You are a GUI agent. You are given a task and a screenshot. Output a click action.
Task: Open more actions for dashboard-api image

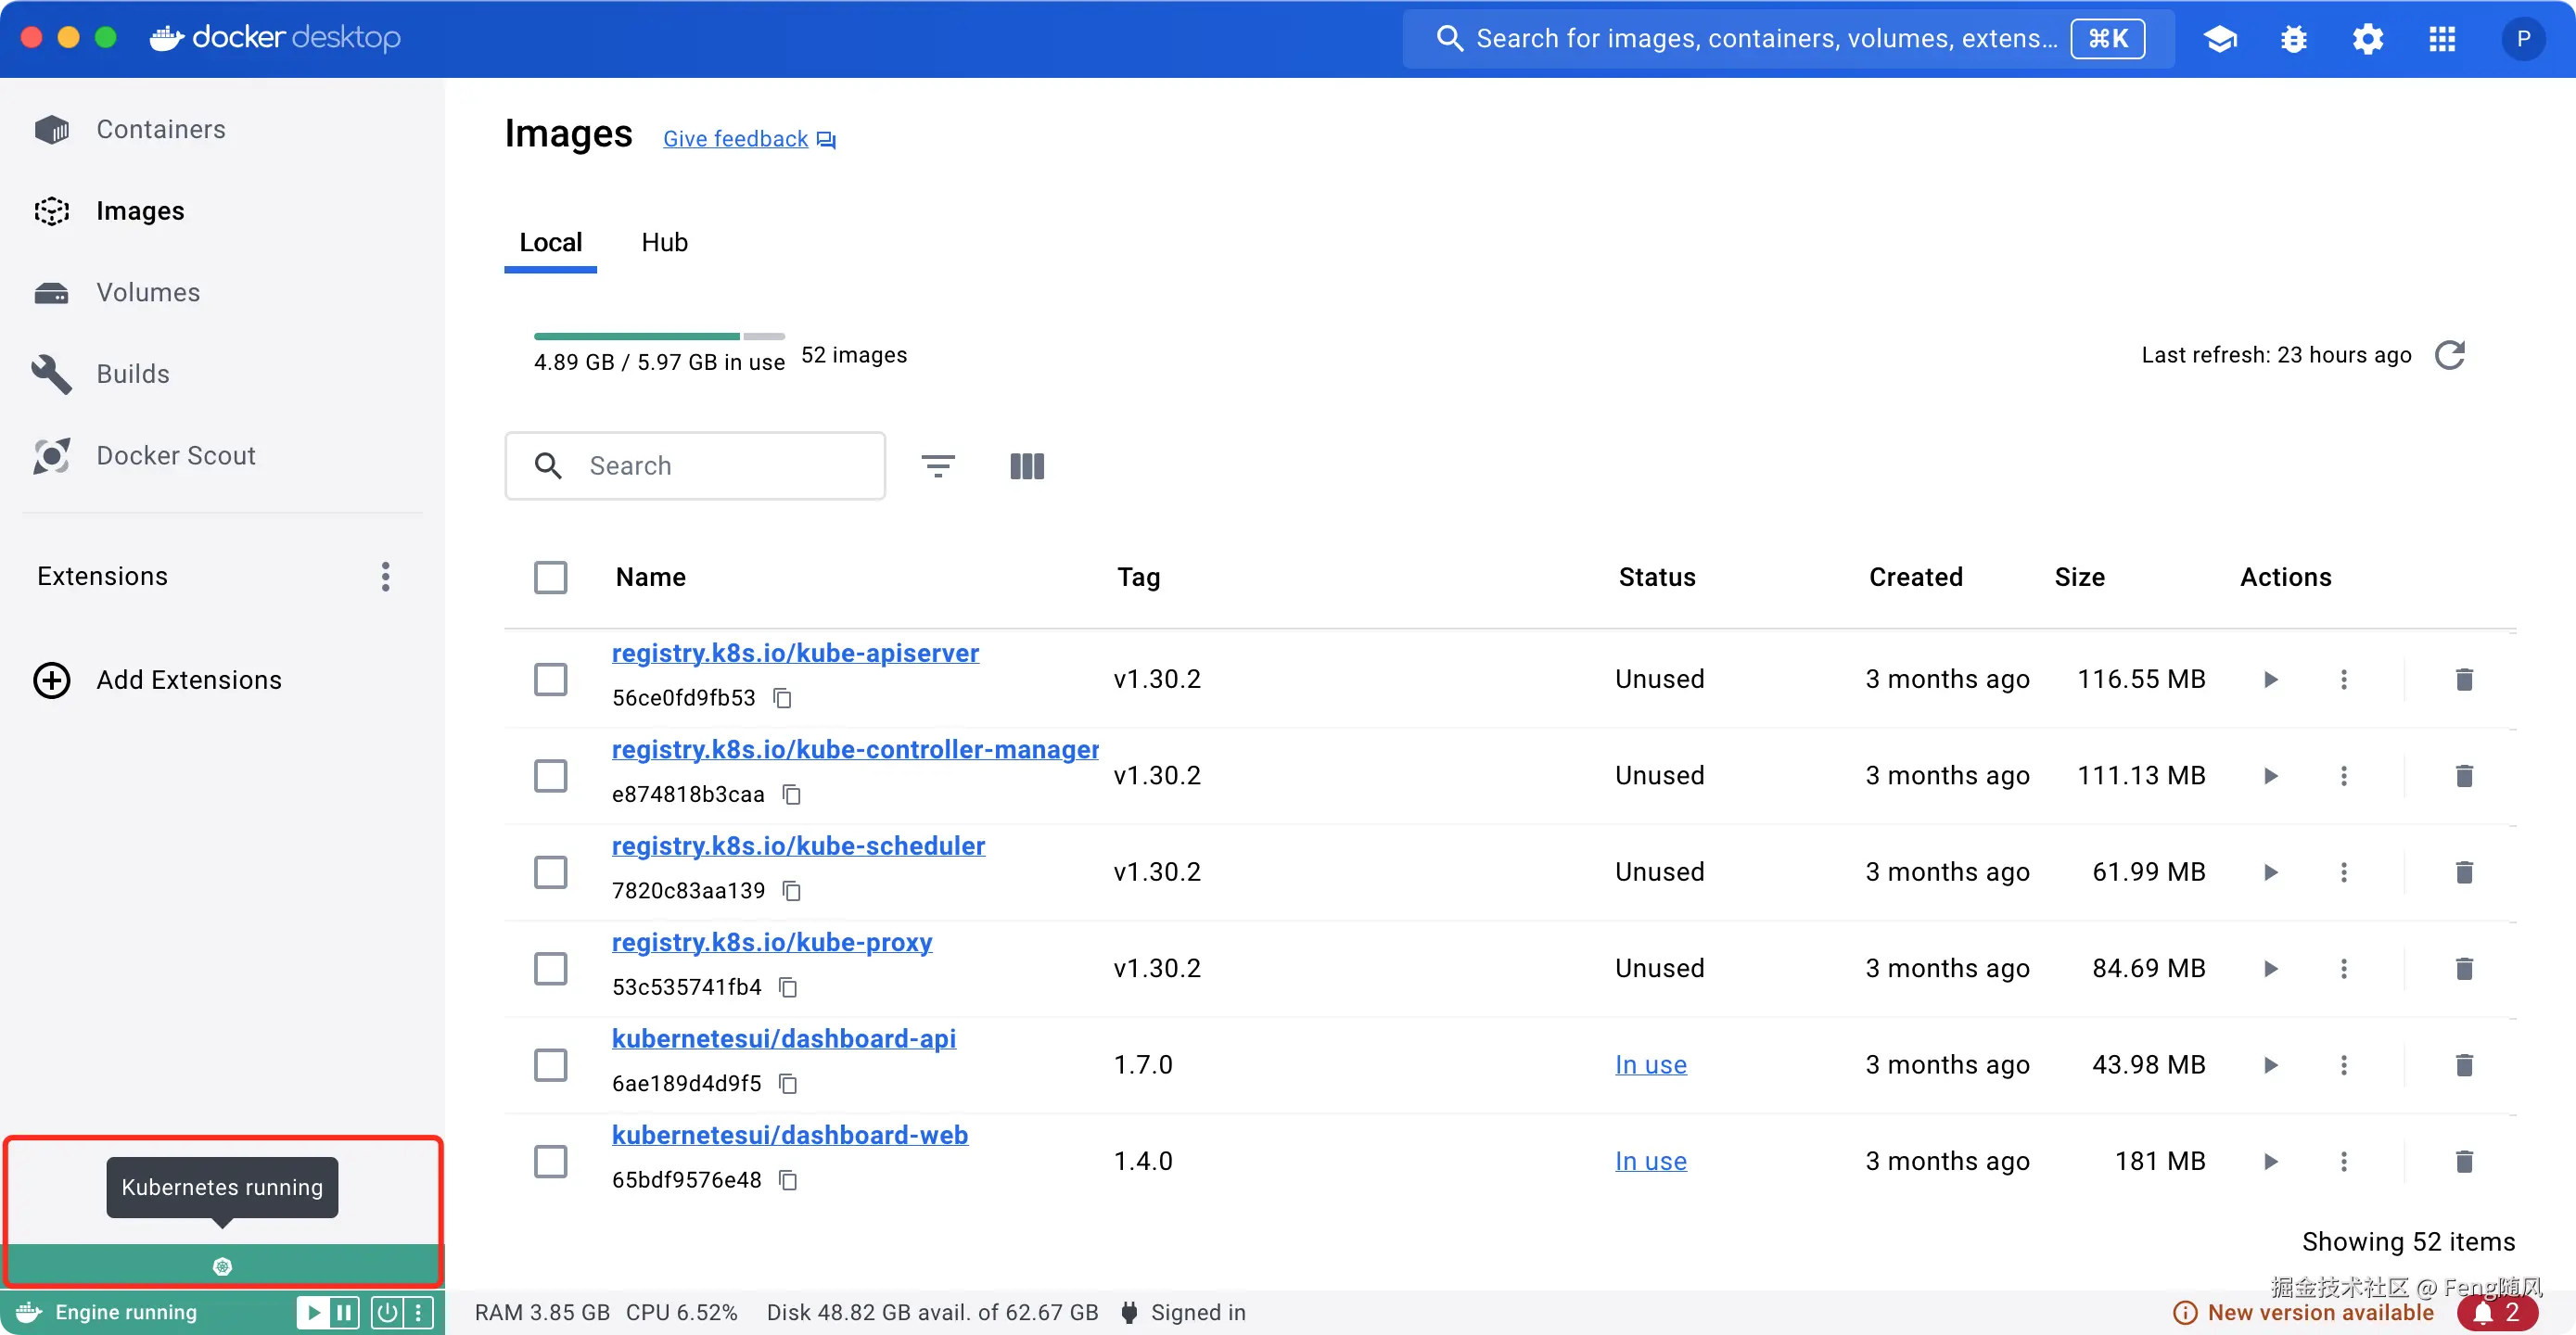pyautogui.click(x=2343, y=1065)
